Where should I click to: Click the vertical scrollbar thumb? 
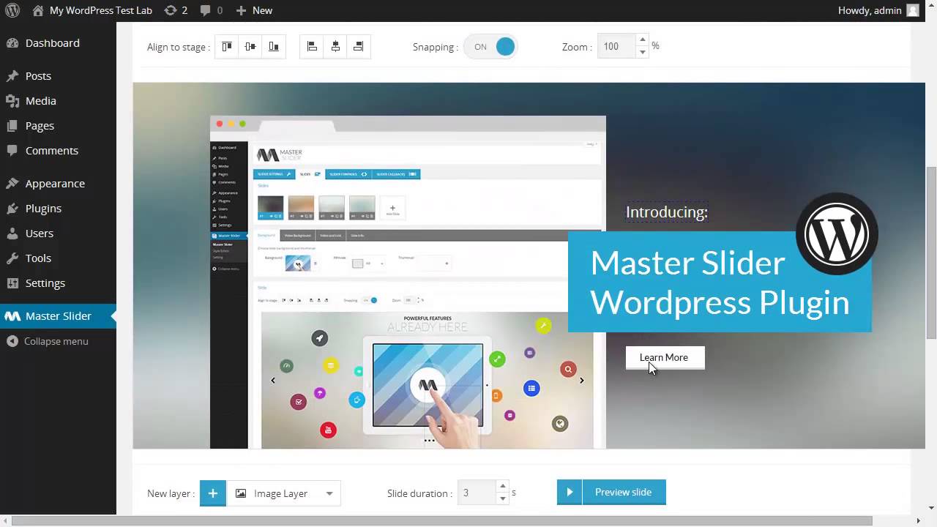click(931, 253)
